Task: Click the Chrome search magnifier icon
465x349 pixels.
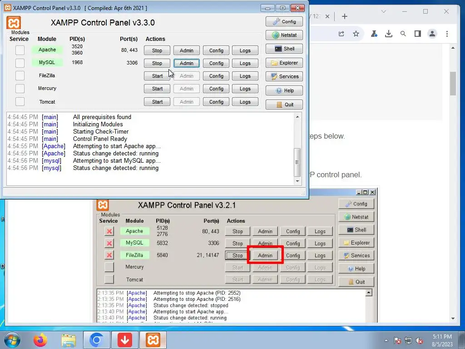Action: point(403,34)
